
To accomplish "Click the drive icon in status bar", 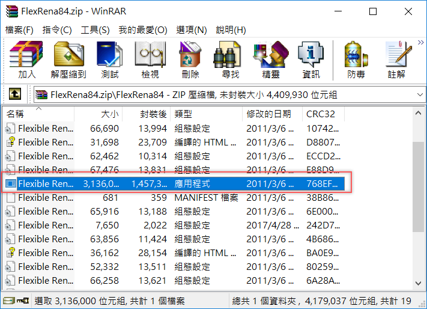I will pos(9,301).
